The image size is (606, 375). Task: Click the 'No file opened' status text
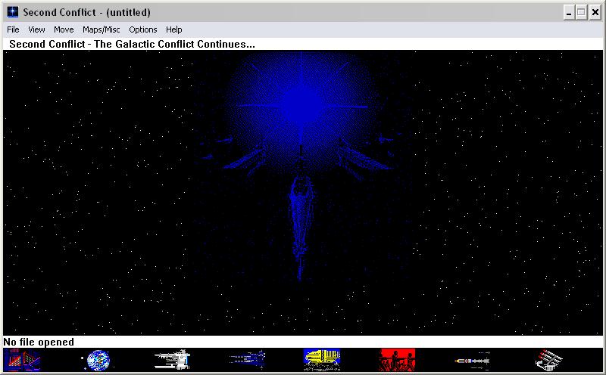39,342
